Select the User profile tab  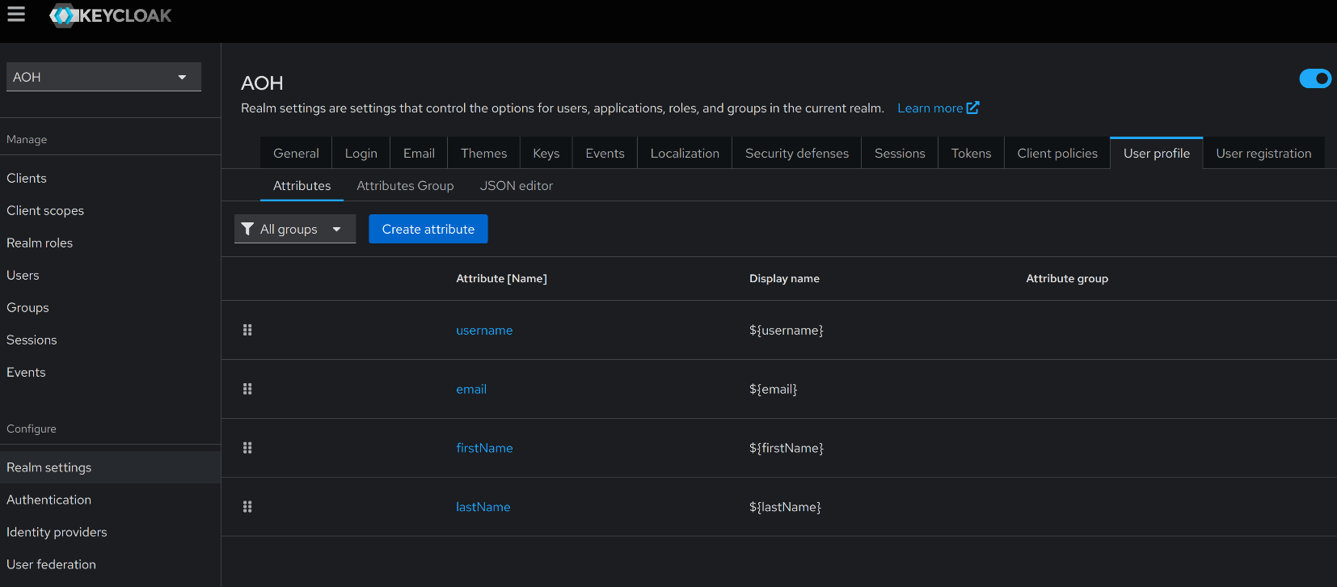(1157, 153)
